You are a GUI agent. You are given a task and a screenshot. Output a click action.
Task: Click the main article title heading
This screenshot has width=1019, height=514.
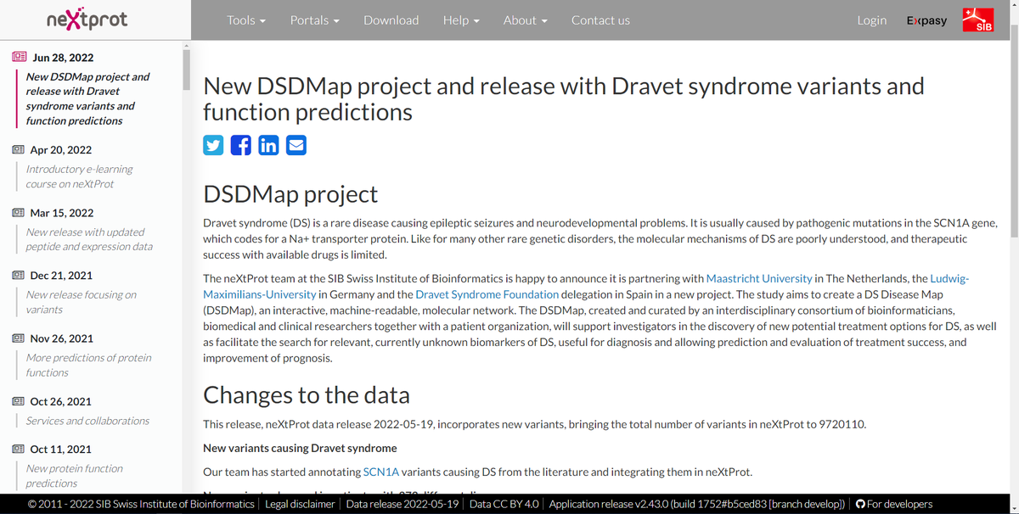click(564, 98)
